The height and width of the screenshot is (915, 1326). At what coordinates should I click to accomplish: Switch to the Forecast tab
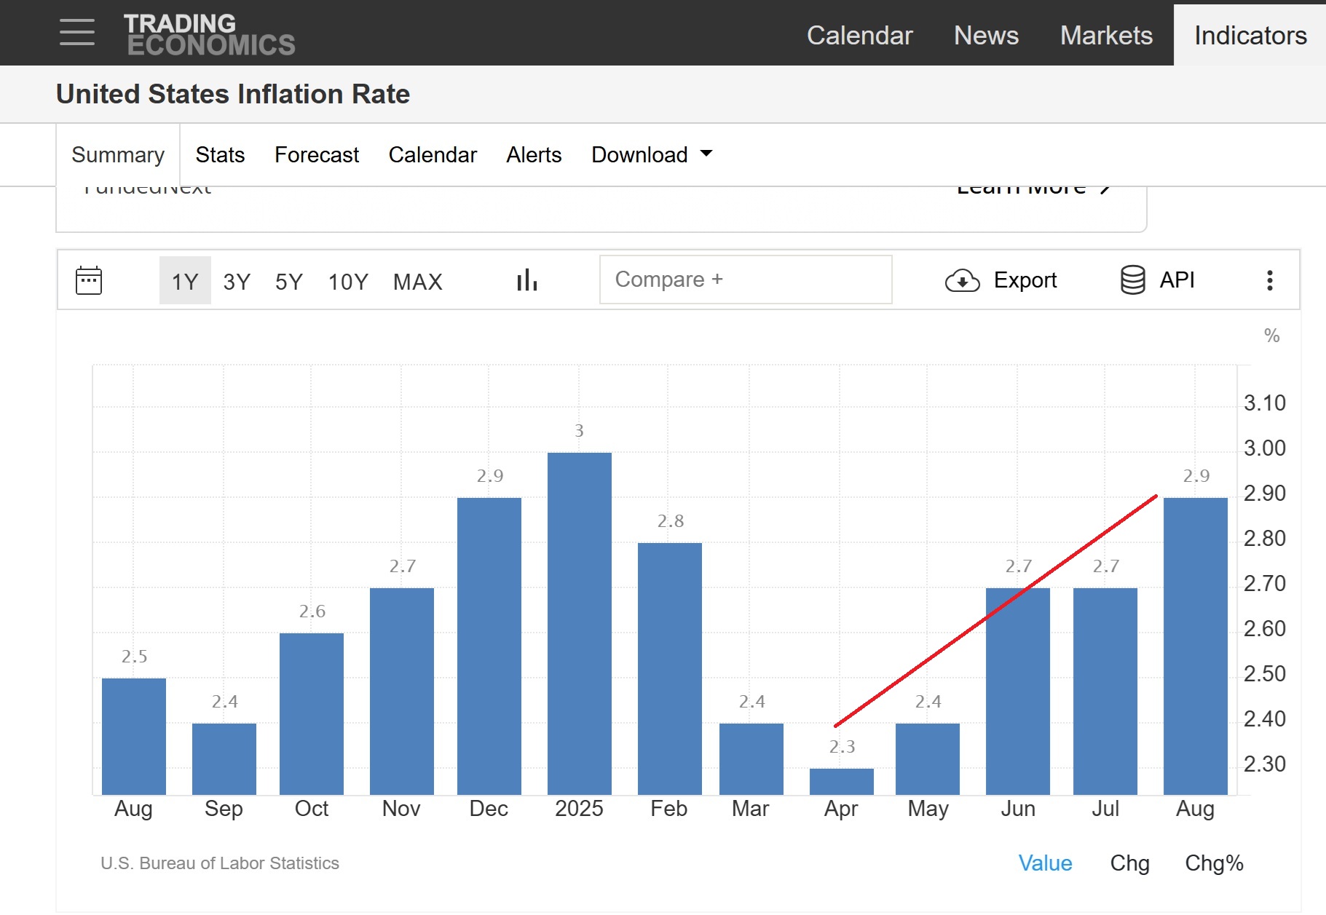(x=316, y=154)
